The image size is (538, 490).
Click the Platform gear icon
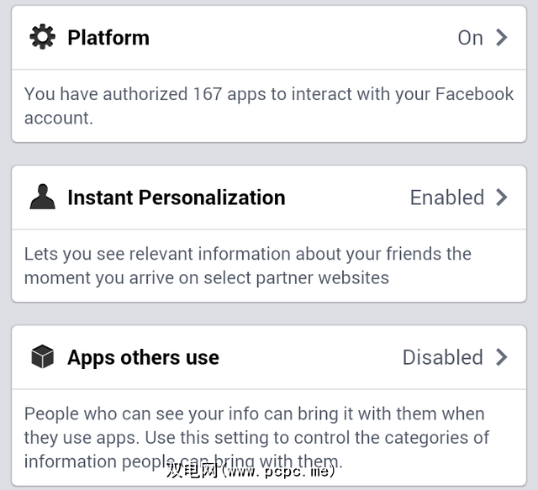coord(42,37)
